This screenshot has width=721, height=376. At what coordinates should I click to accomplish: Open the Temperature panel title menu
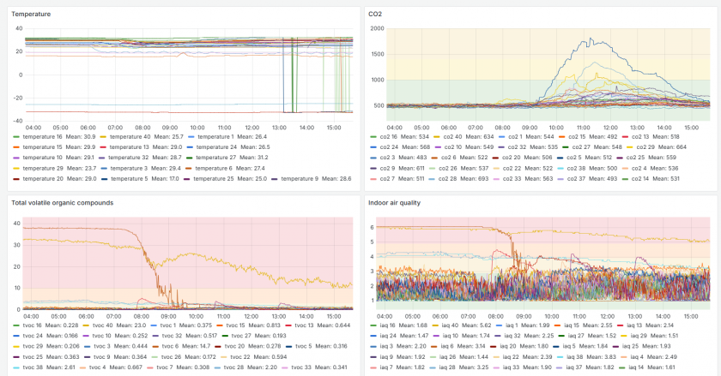tap(31, 15)
